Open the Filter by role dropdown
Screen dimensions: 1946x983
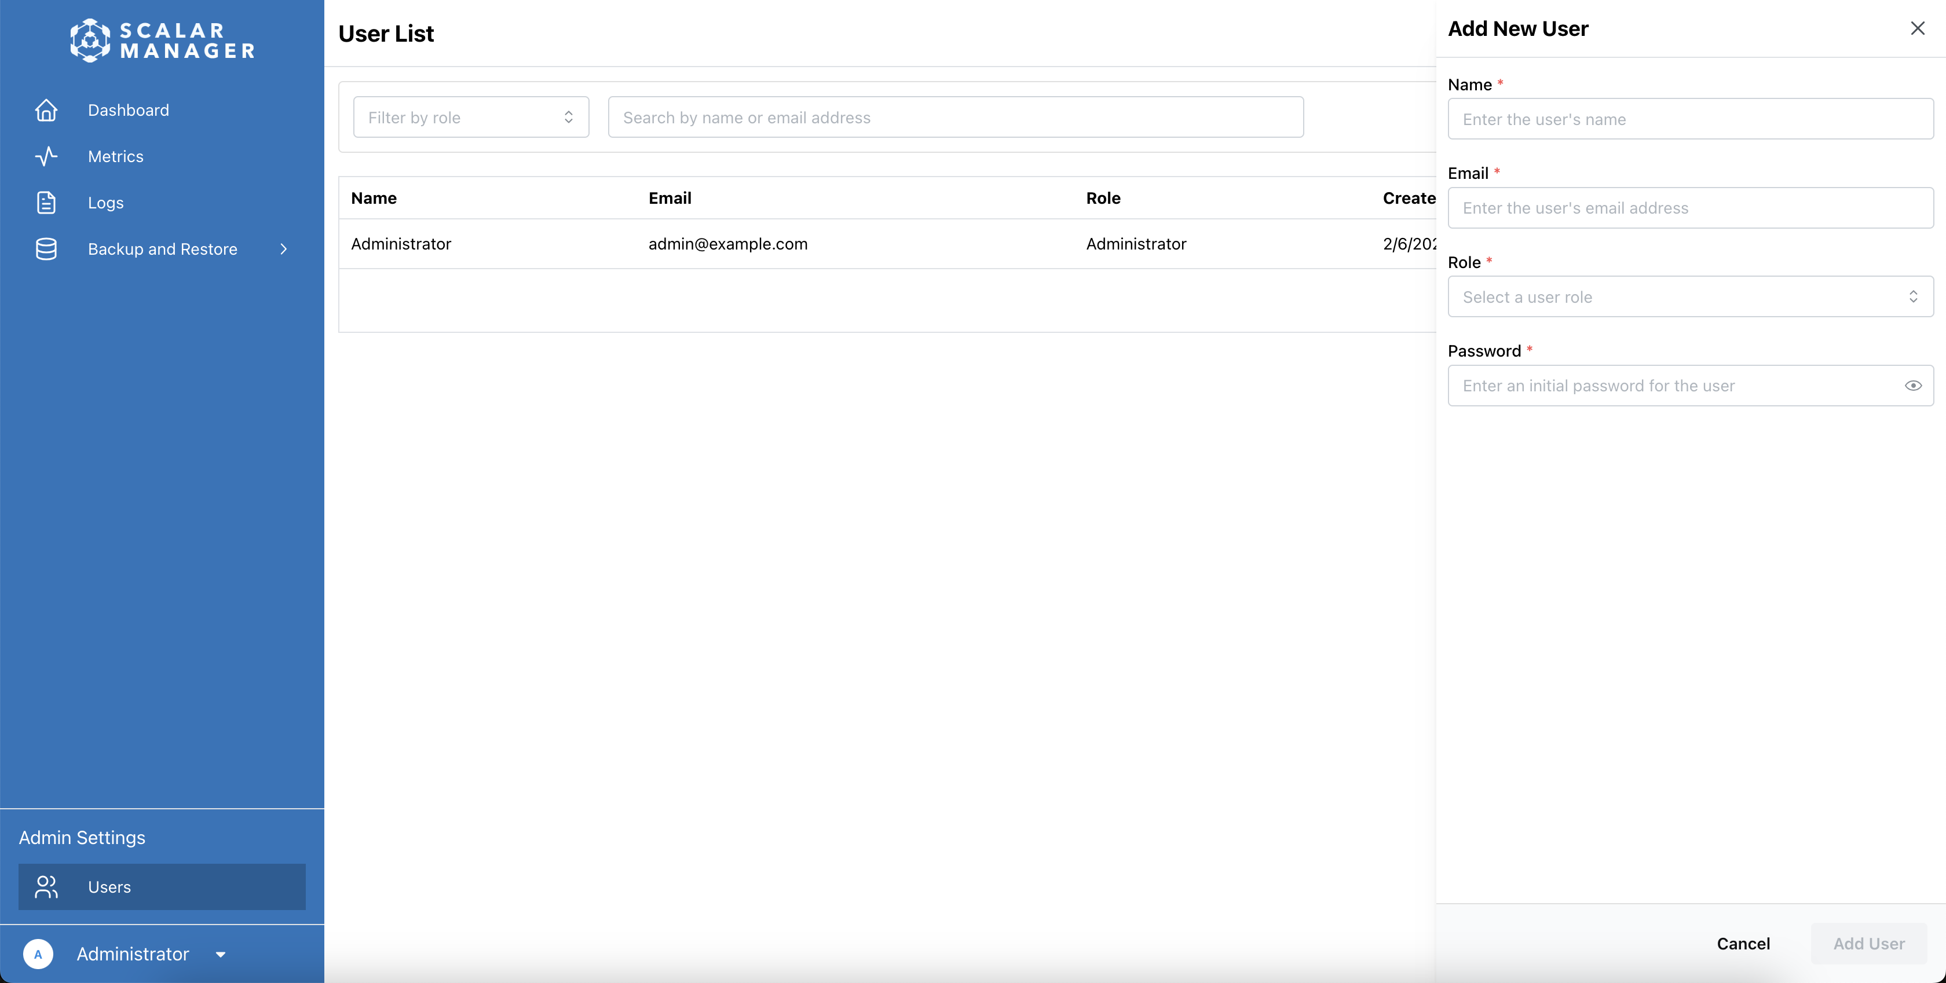[x=470, y=117]
